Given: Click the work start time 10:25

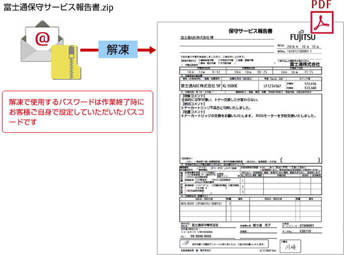Looking at the screenshot, I should click(x=262, y=72).
